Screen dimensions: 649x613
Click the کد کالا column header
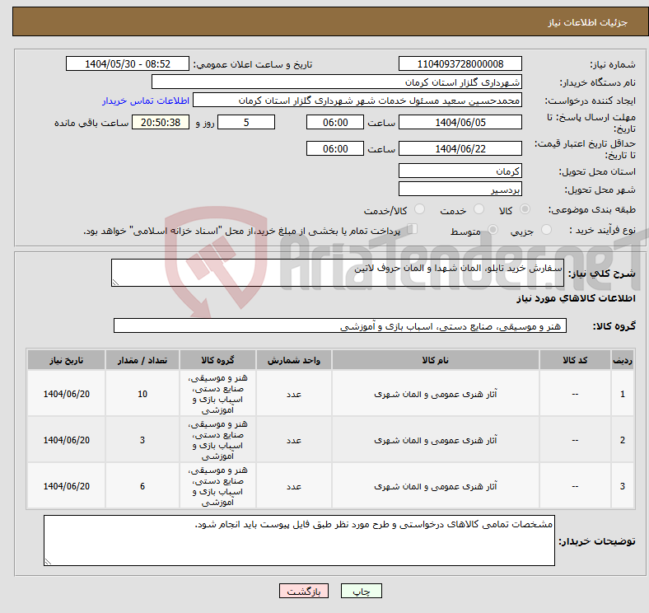[575, 360]
